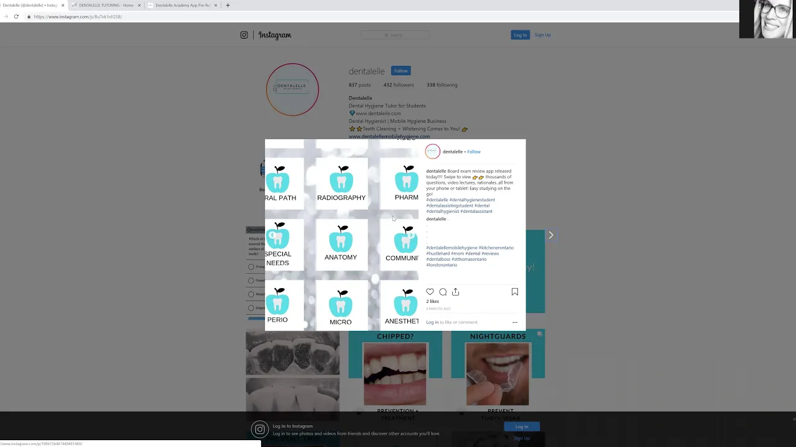Click the #hustlehard hashtag

click(x=438, y=253)
